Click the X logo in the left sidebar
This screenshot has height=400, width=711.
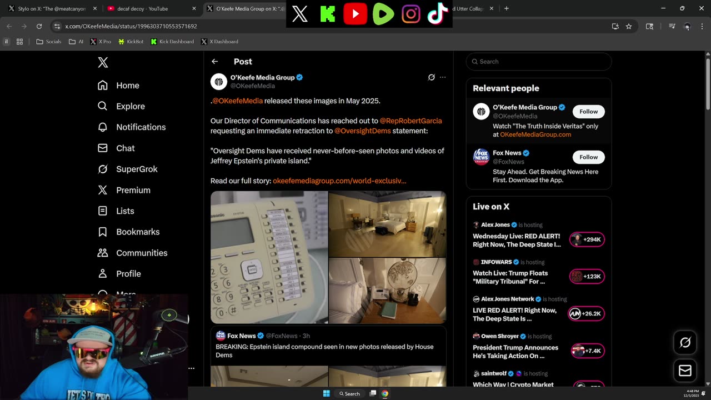(103, 62)
